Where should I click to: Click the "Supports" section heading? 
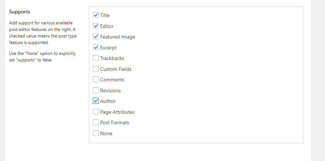[20, 12]
